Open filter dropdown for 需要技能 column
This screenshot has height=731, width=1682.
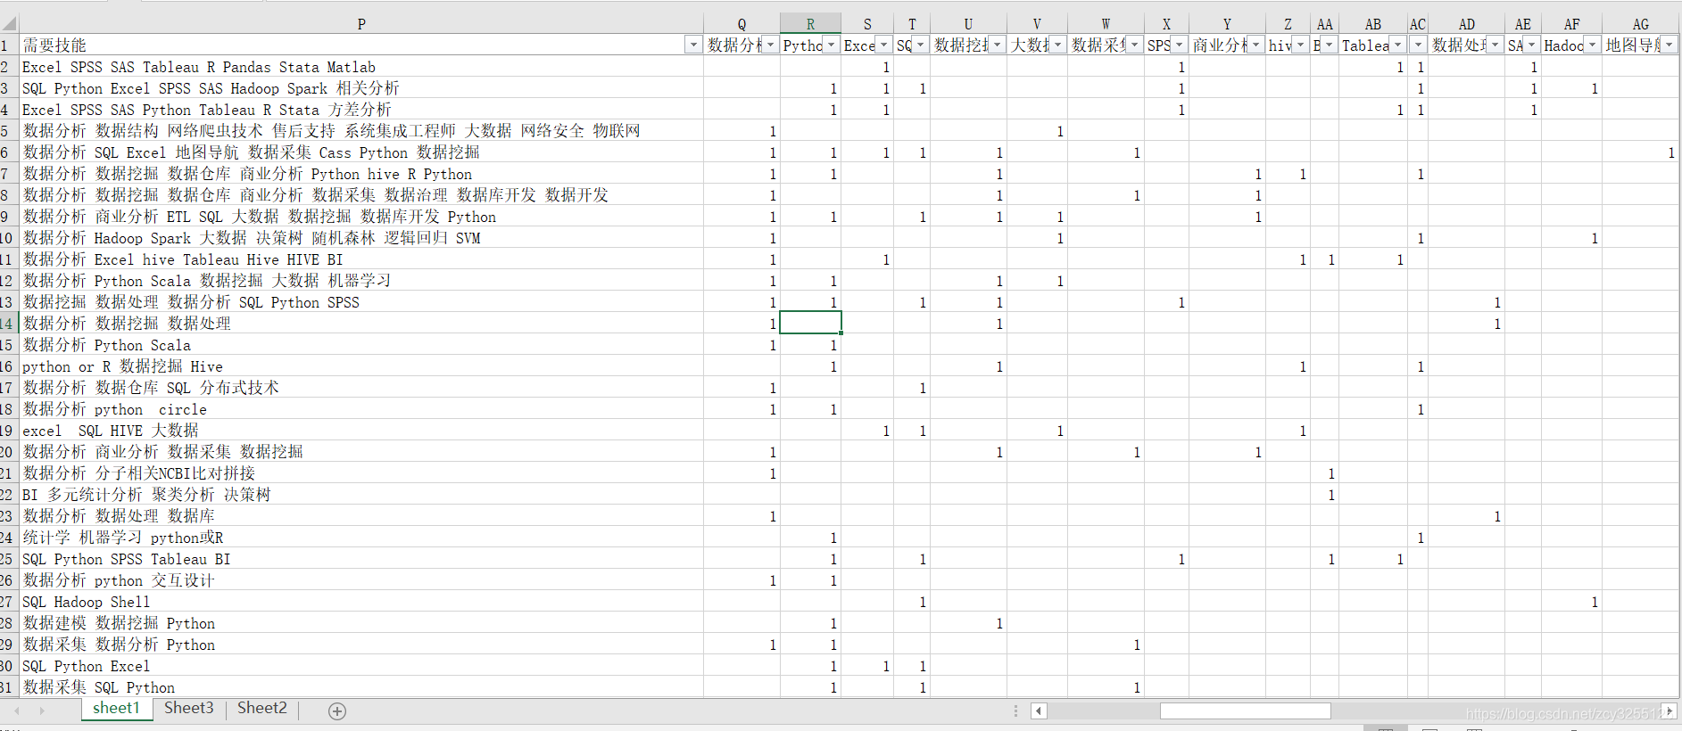tap(693, 45)
